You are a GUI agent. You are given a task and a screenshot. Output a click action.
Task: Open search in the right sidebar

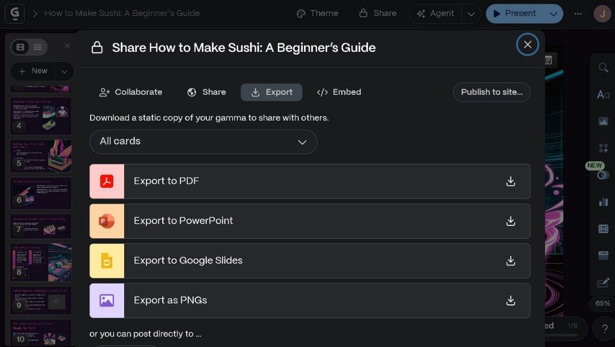coord(603,68)
